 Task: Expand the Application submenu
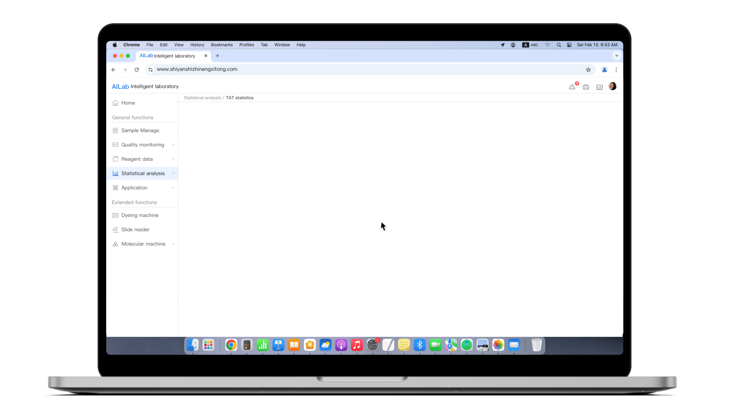point(173,188)
